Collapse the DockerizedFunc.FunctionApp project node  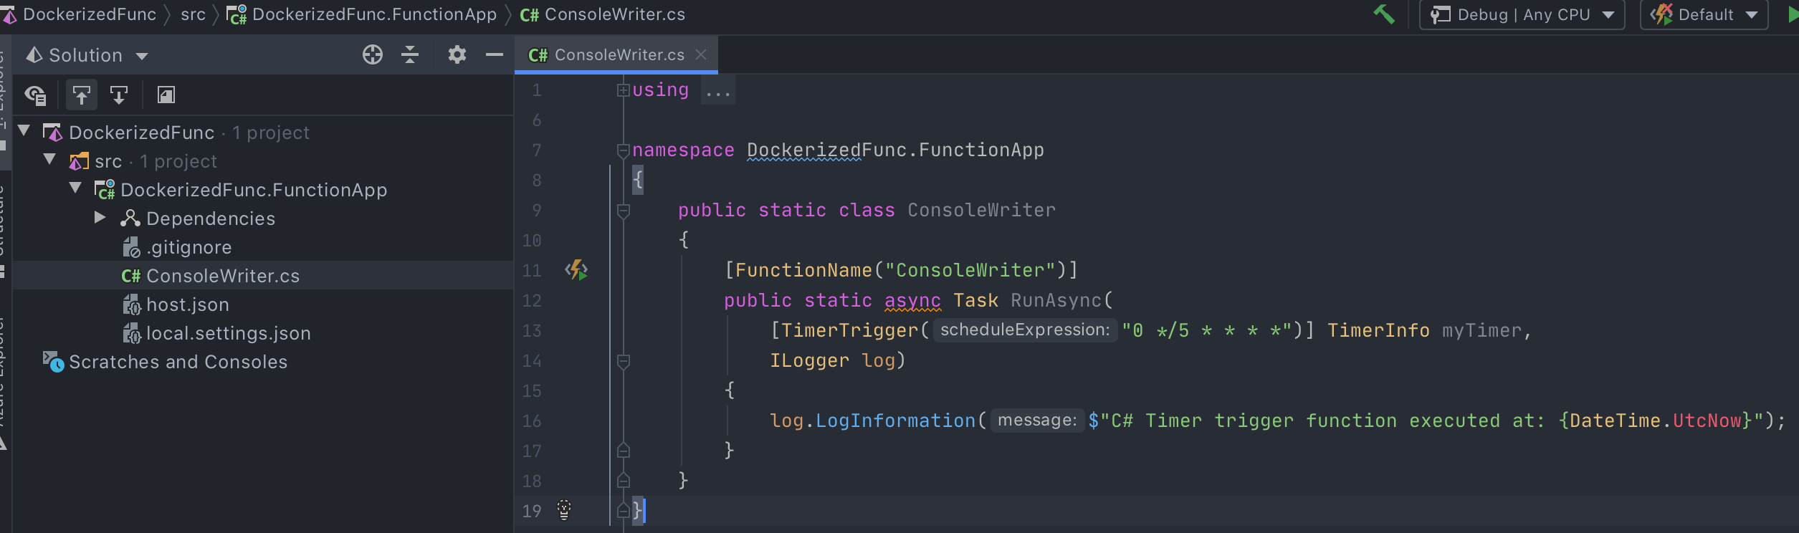(x=75, y=188)
